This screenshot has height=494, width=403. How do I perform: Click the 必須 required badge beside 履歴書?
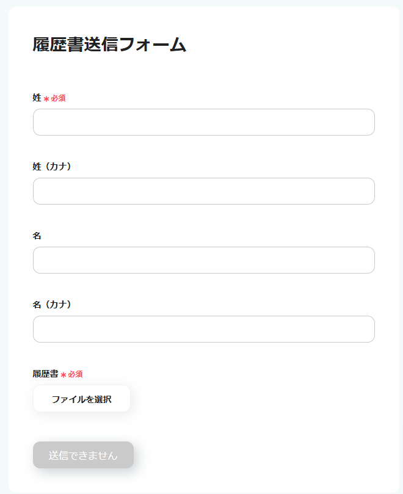[x=74, y=373]
